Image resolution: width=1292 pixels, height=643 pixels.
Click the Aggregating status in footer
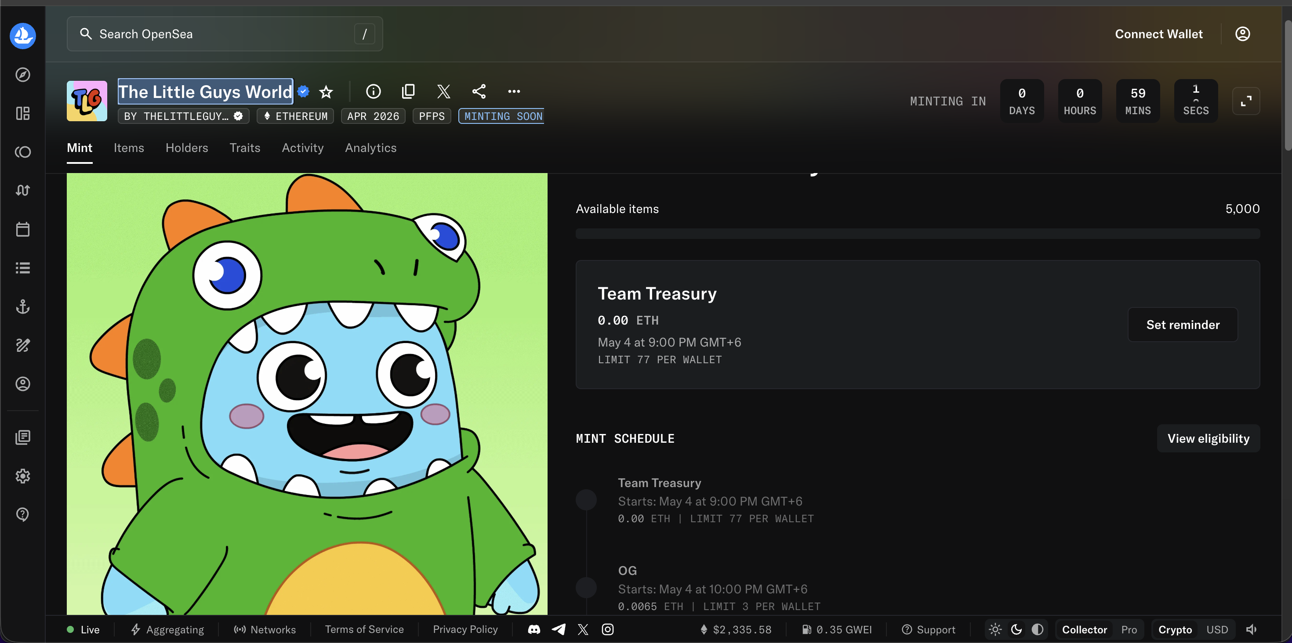point(167,629)
